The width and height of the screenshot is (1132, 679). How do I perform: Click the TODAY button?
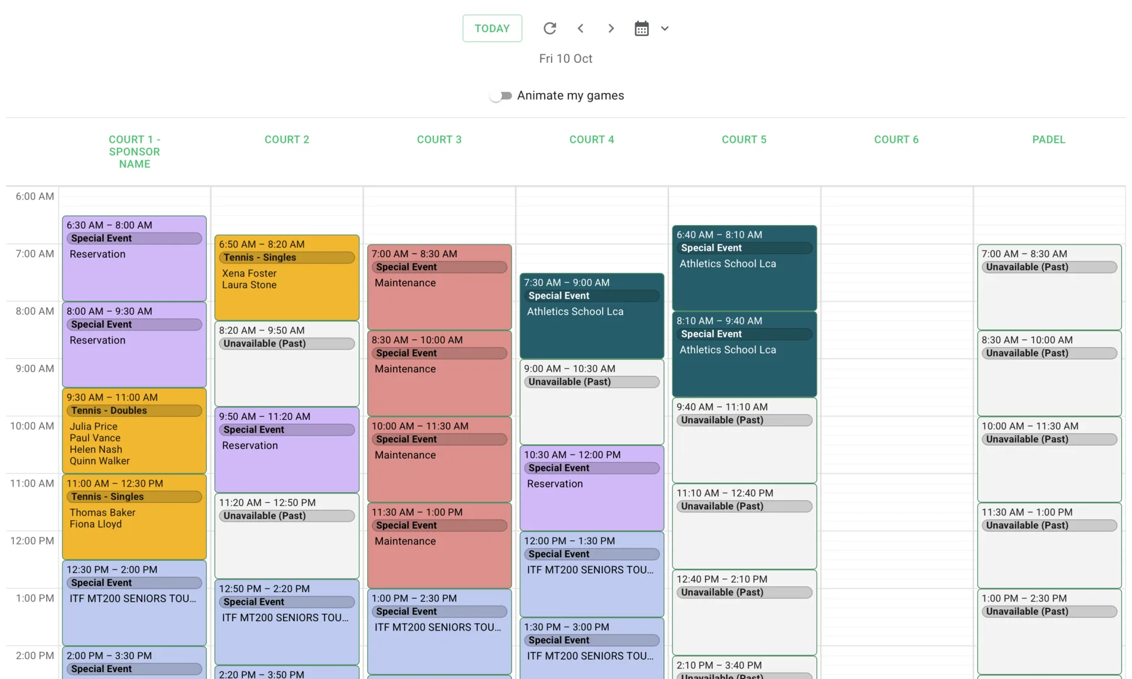[492, 28]
